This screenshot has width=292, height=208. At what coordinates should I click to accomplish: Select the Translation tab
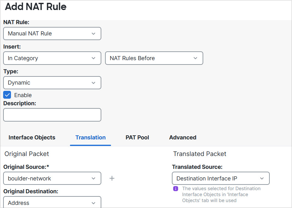90,138
